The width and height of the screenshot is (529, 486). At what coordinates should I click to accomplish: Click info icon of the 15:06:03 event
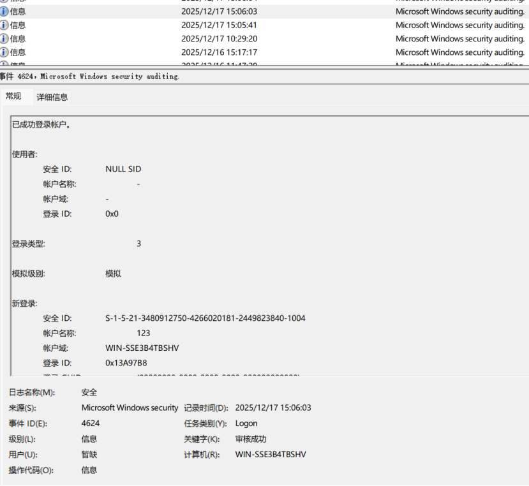click(4, 11)
